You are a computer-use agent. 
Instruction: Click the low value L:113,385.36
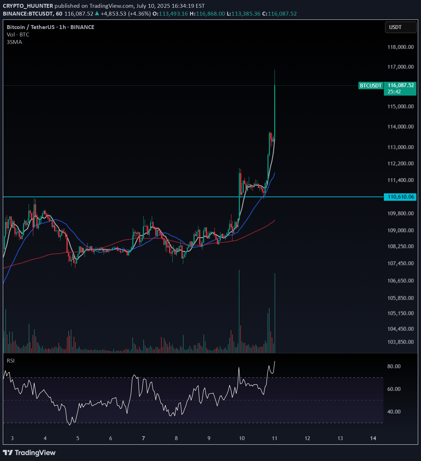coord(243,14)
